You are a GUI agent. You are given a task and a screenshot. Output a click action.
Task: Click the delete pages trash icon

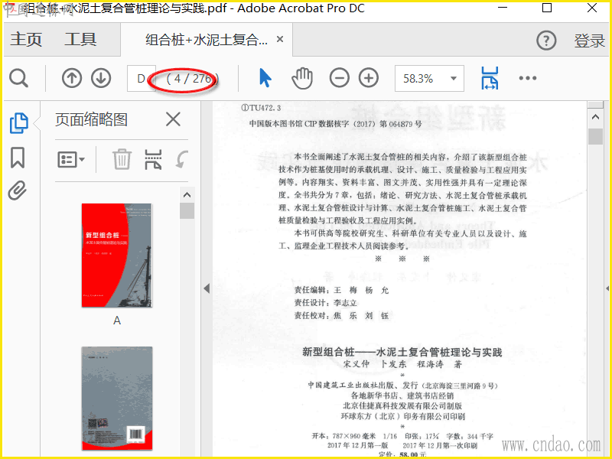pyautogui.click(x=122, y=159)
